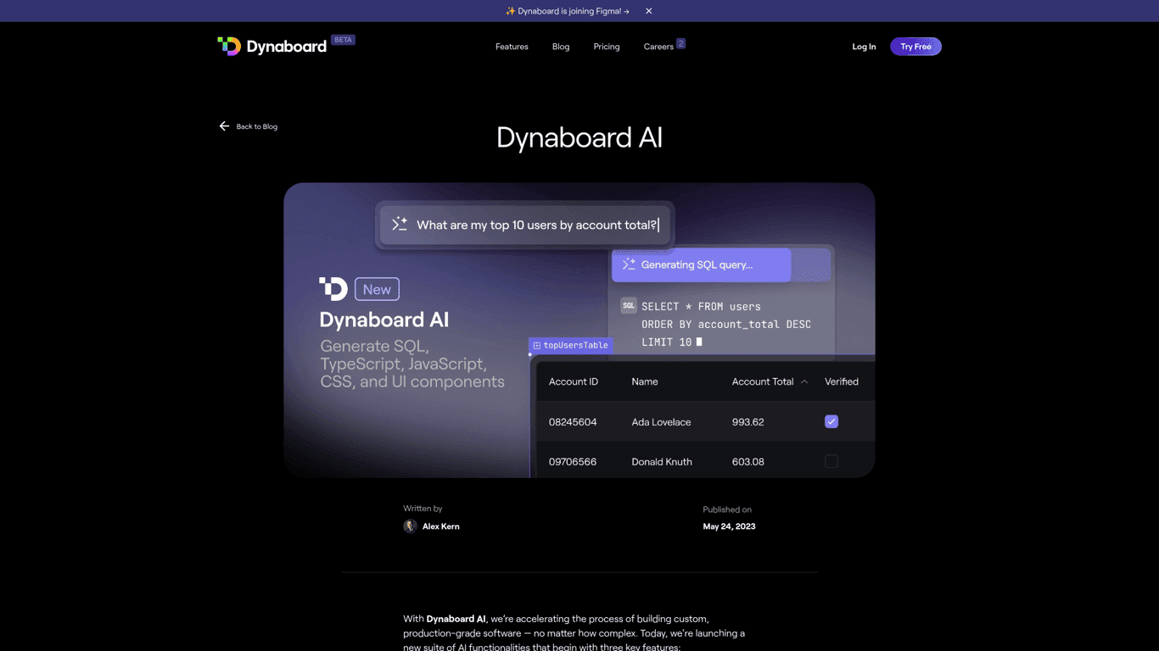This screenshot has width=1159, height=651.
Task: Select the topUsersTable component tag
Action: coord(570,345)
